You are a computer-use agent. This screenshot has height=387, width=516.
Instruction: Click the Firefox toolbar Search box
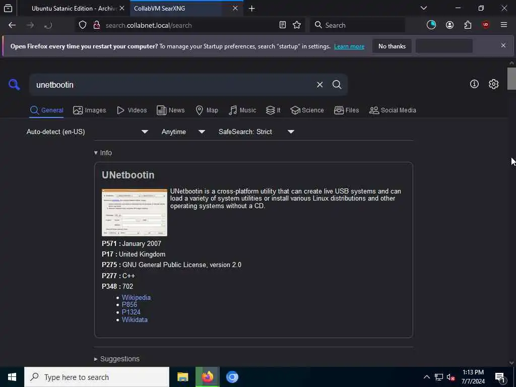357,25
